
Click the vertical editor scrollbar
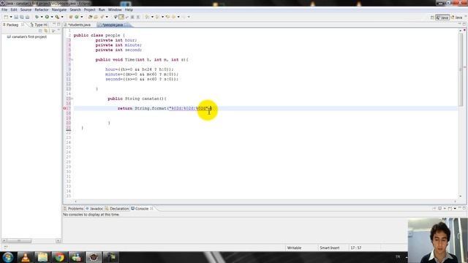[460, 113]
